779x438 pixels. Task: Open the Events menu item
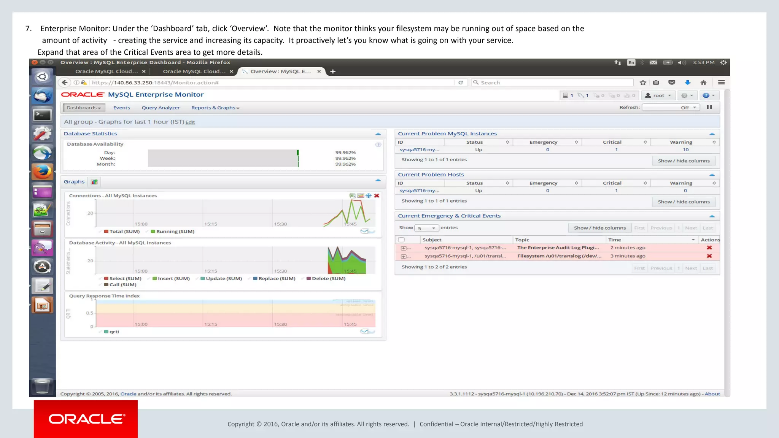[122, 108]
